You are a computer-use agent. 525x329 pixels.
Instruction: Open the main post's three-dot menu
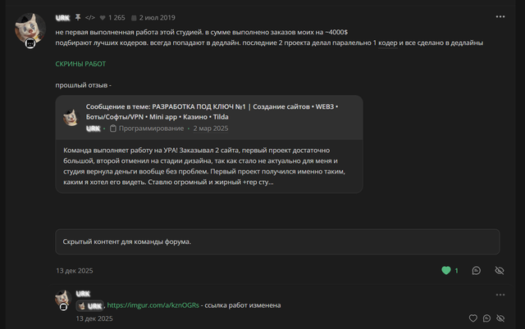coord(500,16)
